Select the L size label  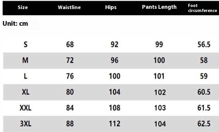pyautogui.click(x=25, y=76)
